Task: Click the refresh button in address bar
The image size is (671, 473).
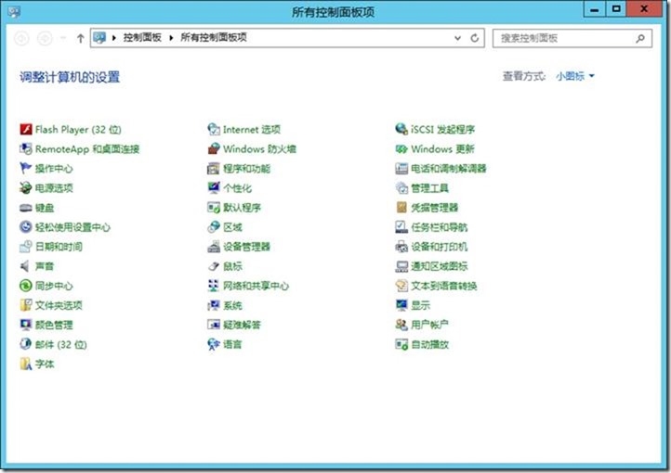Action: (475, 38)
